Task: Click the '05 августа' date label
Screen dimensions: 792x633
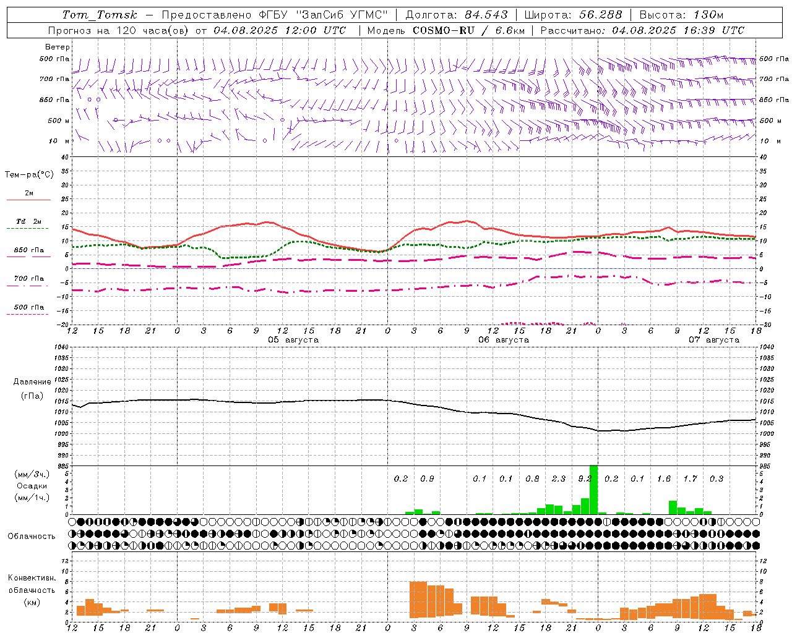Action: point(293,340)
